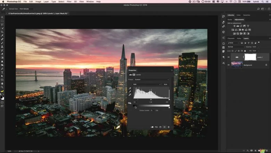Open the Levels Preset dropdown
The image size is (271, 153).
coord(151,79)
